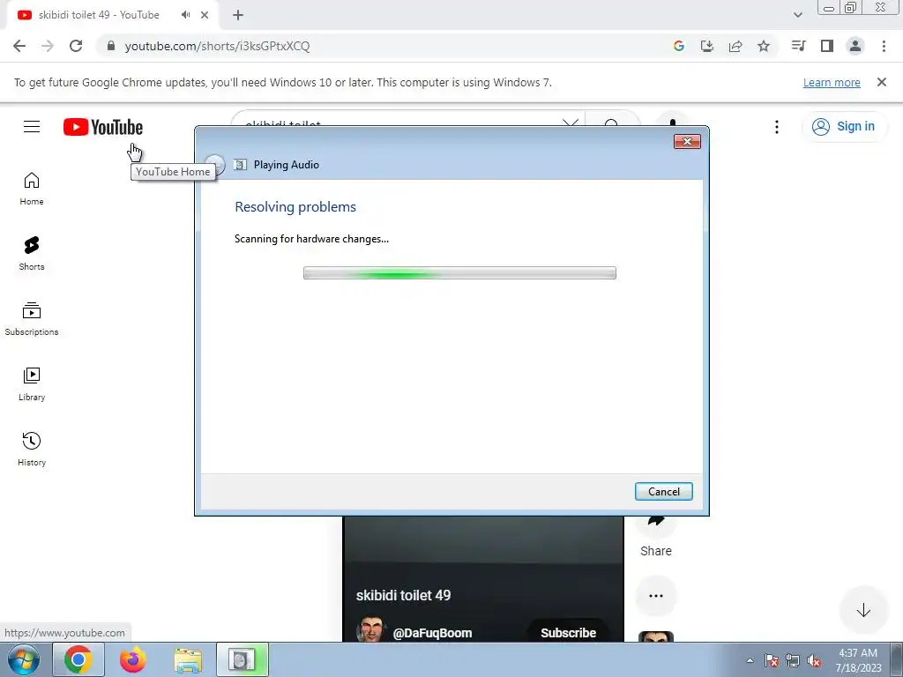Click the YouTube Sign in button
This screenshot has height=677, width=903.
click(844, 127)
